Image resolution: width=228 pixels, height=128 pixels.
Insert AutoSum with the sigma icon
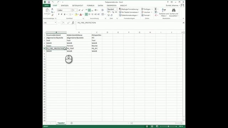[156, 9]
